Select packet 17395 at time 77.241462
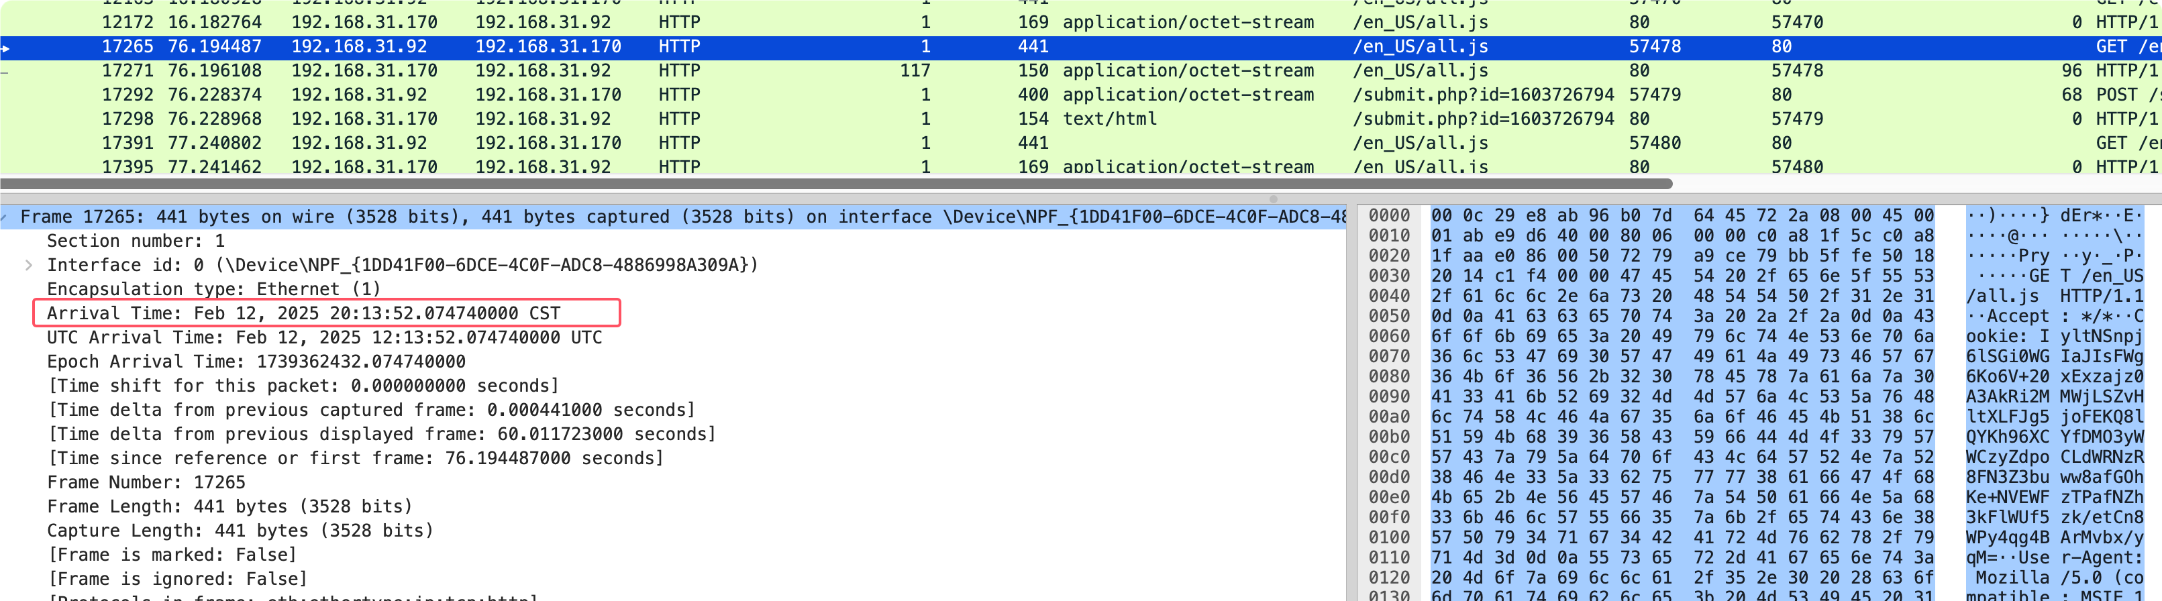Image resolution: width=2162 pixels, height=601 pixels. coord(1081,166)
